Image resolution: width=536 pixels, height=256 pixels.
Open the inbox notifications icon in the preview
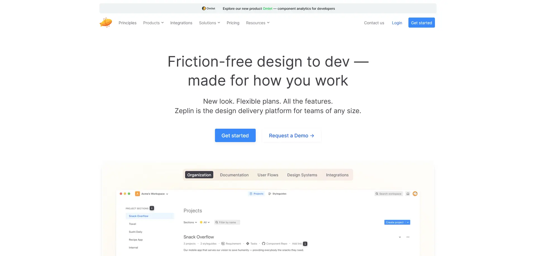(408, 194)
